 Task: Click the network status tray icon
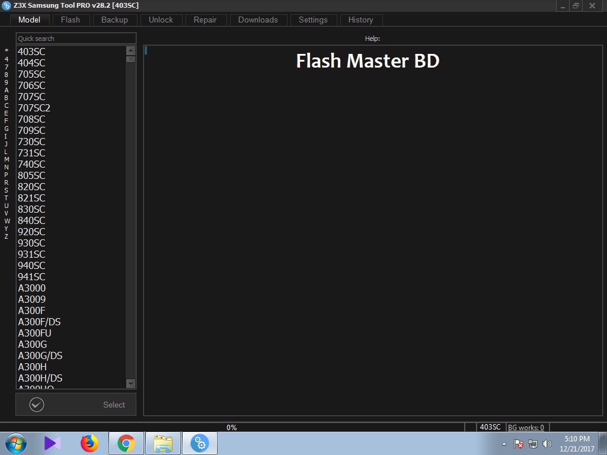click(x=533, y=444)
